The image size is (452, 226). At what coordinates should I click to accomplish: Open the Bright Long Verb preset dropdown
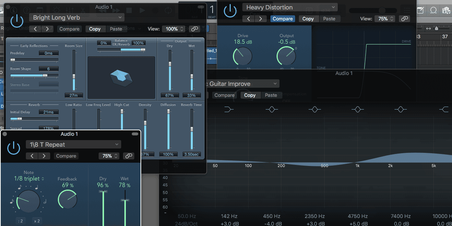[76, 17]
